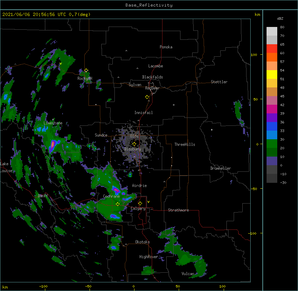Viewport: 298px width, 291px height.
Task: Click the RockyMH label
Action: pyautogui.click(x=85, y=78)
